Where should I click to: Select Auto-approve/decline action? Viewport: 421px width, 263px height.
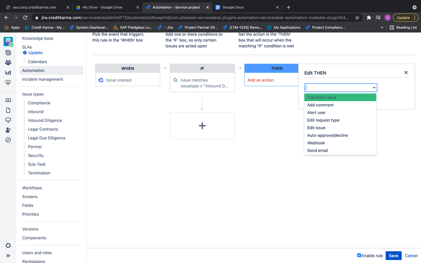tap(340, 135)
